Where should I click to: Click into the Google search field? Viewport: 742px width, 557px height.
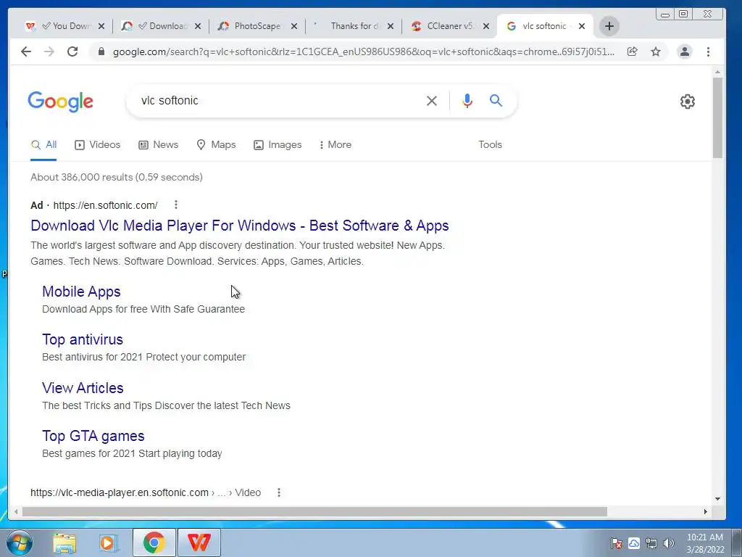279,100
